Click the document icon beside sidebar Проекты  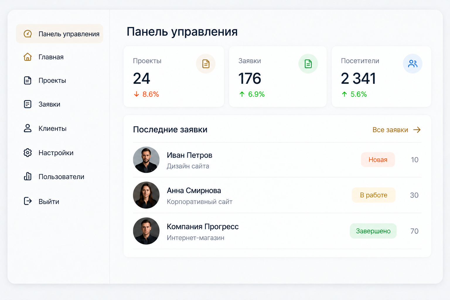28,80
